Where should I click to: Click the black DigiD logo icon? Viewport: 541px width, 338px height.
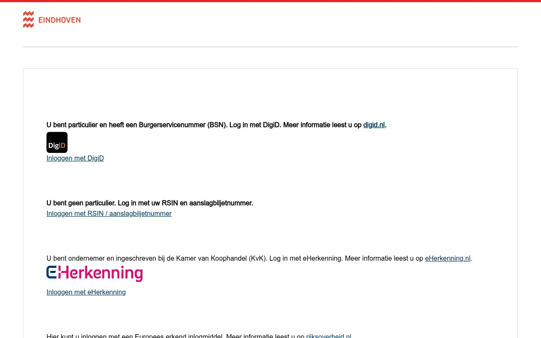pyautogui.click(x=57, y=142)
